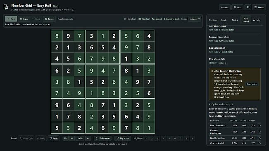Click the 'Puzzle complete' status text
Image resolution: width=269 pixels, height=151 pixels.
coord(65,19)
